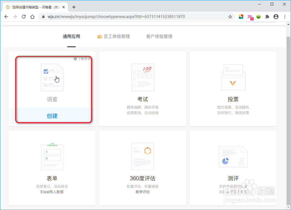Click the 投票 ballot box icon
The image size is (291, 210).
tap(233, 77)
